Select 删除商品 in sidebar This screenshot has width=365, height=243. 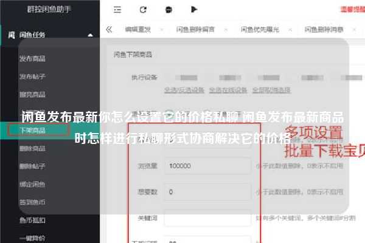(32, 148)
